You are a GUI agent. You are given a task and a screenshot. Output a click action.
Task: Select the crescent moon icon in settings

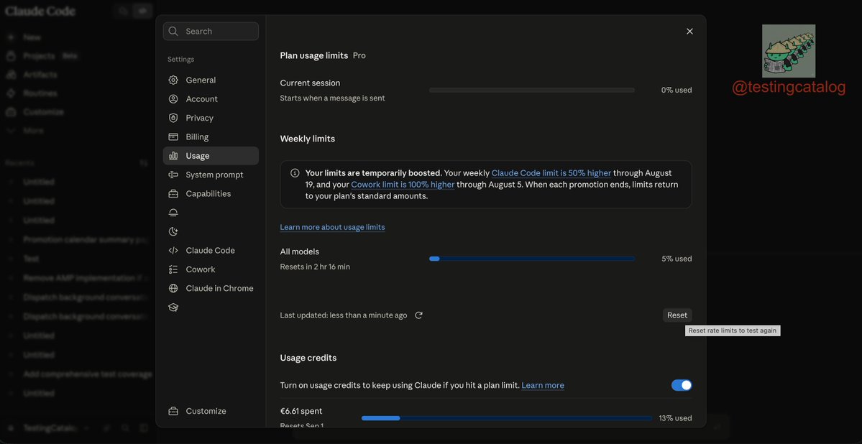[x=173, y=231]
